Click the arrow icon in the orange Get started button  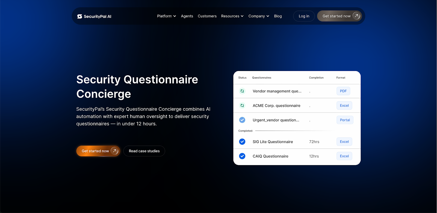114,151
